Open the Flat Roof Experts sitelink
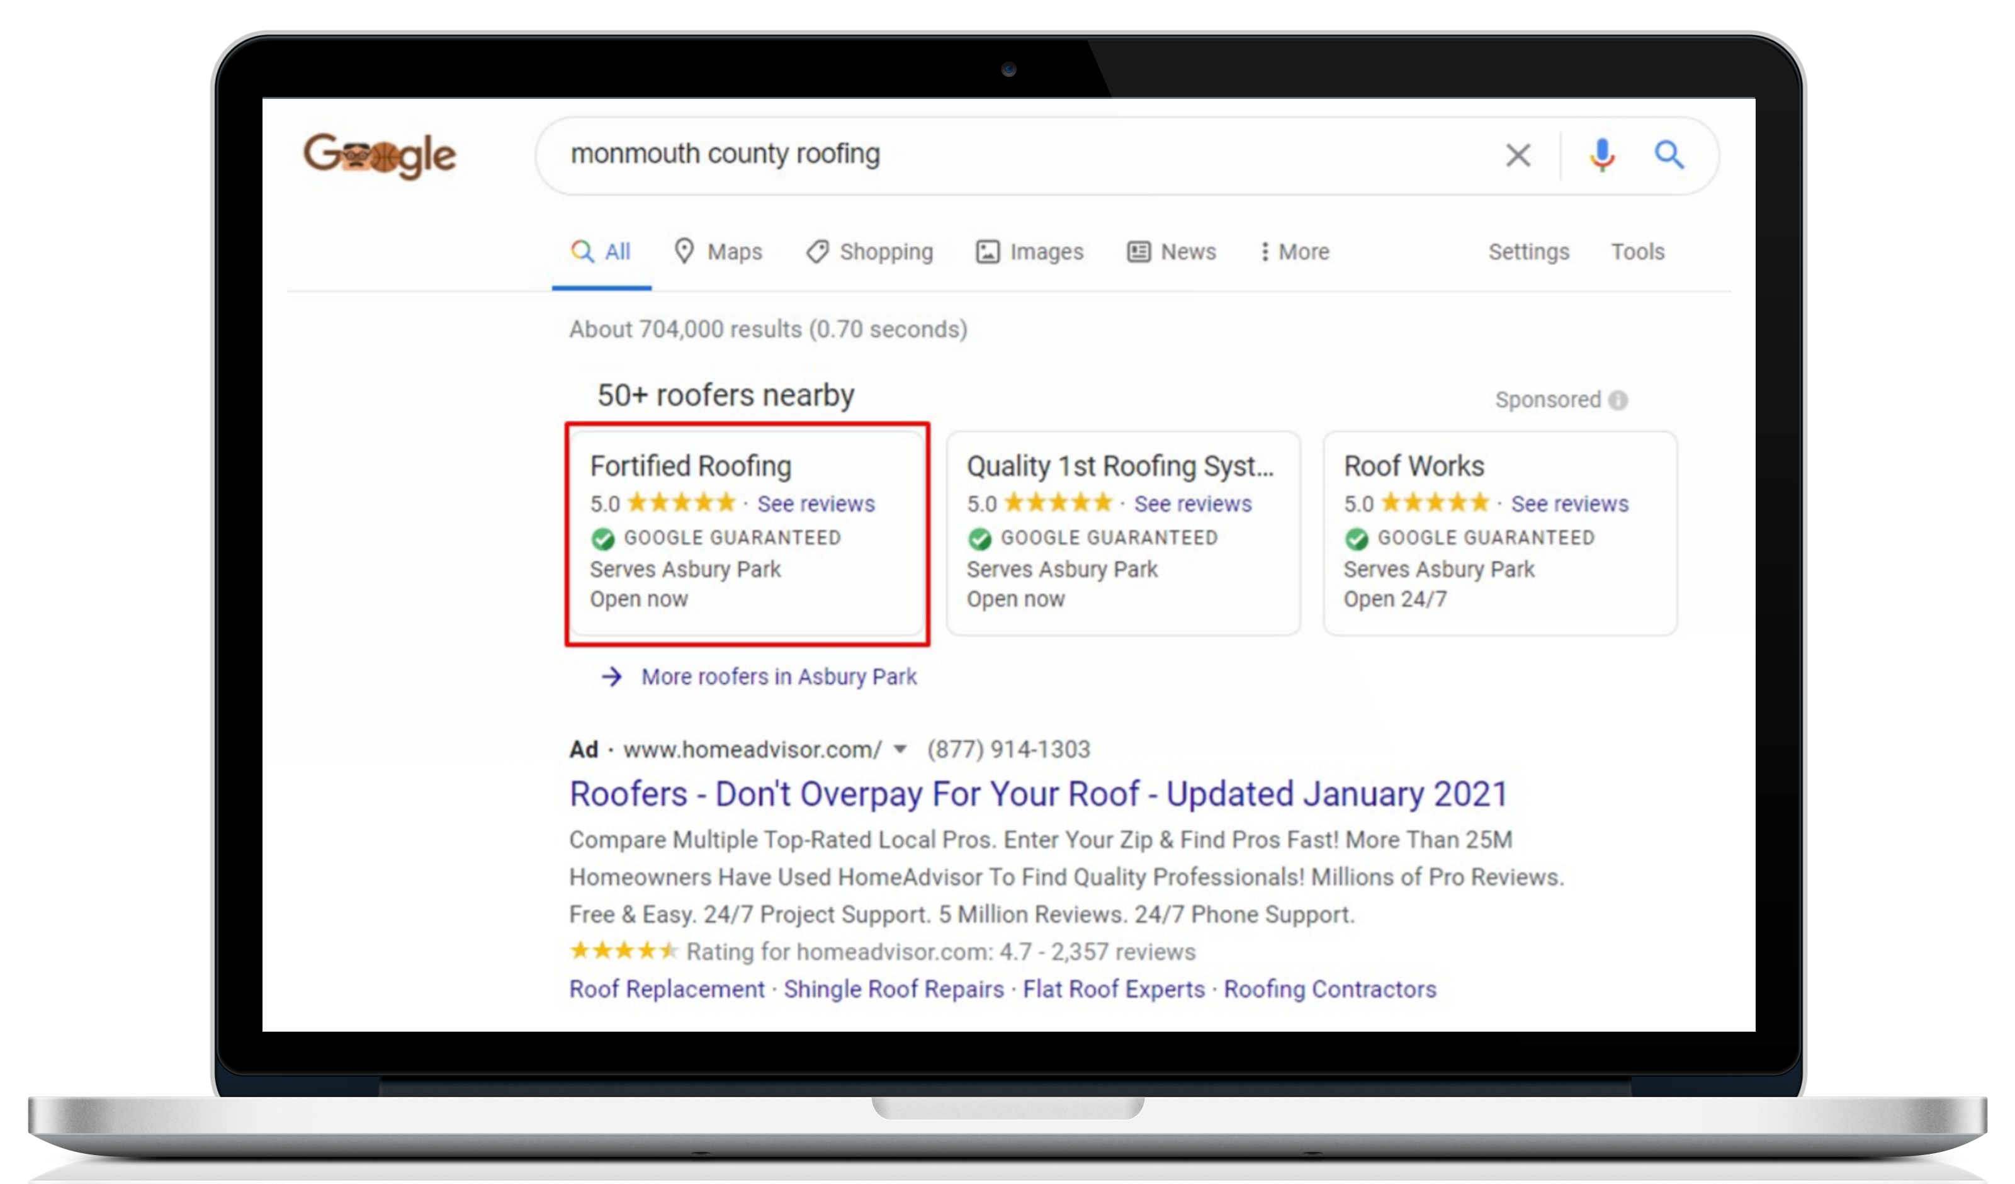The image size is (2015, 1184). coord(1113,989)
